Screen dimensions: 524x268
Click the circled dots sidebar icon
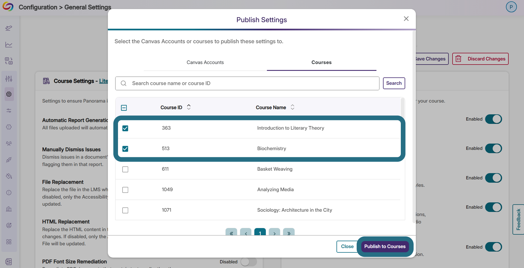click(9, 193)
